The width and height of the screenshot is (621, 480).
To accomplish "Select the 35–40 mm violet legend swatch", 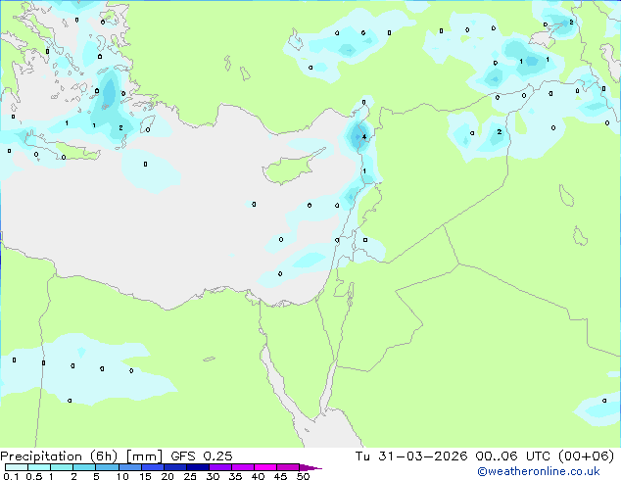I will click(x=242, y=467).
